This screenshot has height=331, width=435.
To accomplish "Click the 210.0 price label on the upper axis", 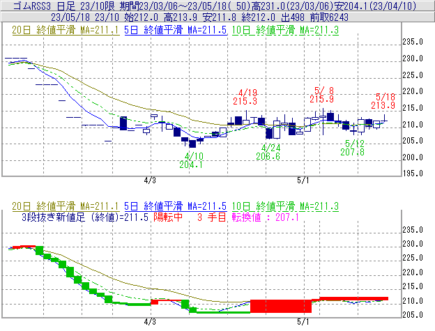I will pyautogui.click(x=413, y=125).
